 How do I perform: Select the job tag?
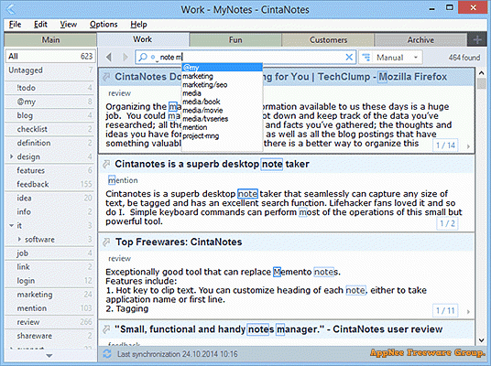(50, 253)
